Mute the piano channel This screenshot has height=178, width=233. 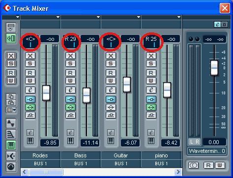pyautogui.click(x=151, y=56)
